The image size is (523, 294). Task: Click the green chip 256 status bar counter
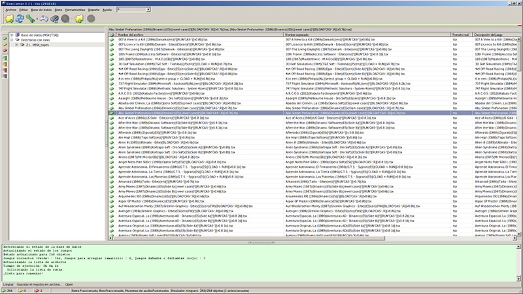click(x=7, y=291)
